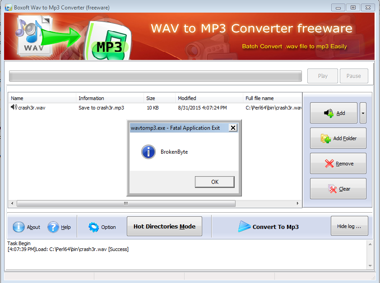The image size is (380, 283).
Task: Click the file list's right scroll arrow
Action: point(298,203)
